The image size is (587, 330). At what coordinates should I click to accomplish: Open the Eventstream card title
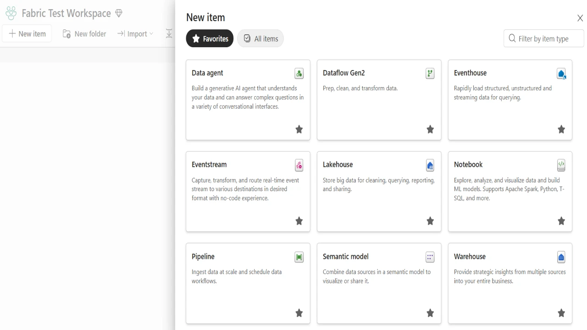click(209, 165)
